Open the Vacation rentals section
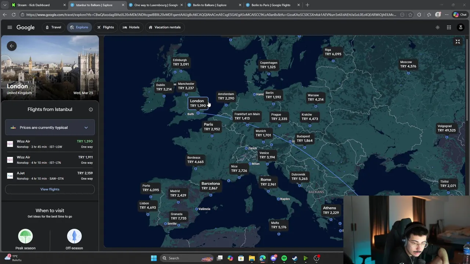 pos(164,27)
